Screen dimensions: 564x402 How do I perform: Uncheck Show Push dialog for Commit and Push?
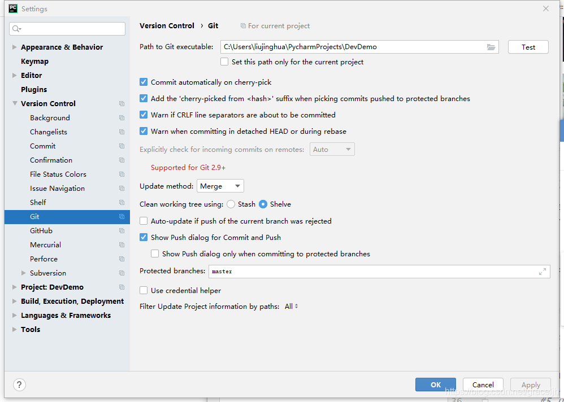[144, 237]
